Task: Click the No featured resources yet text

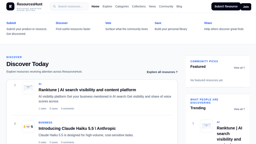Action: (x=207, y=80)
